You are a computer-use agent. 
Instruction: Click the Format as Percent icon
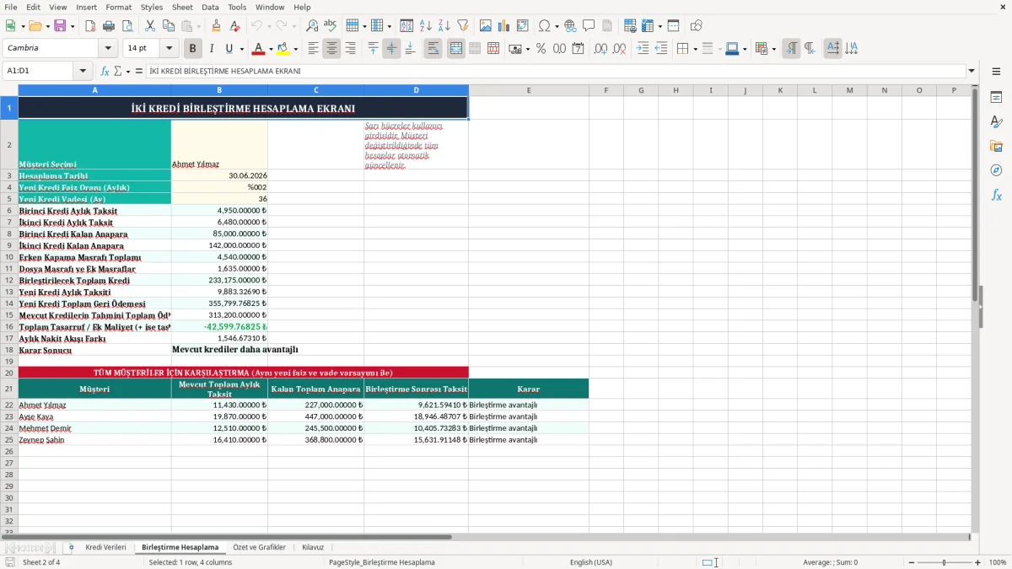(x=541, y=49)
